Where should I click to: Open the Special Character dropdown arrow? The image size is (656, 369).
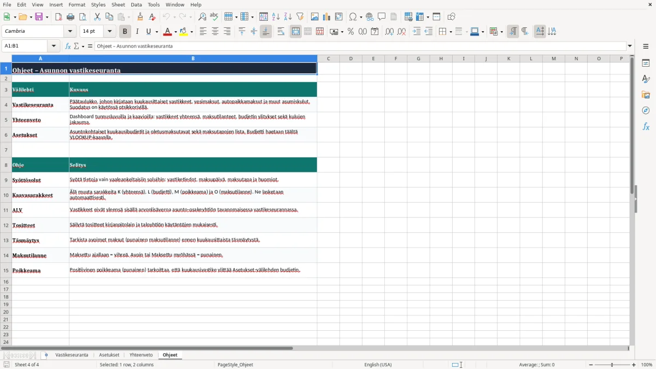tap(360, 17)
